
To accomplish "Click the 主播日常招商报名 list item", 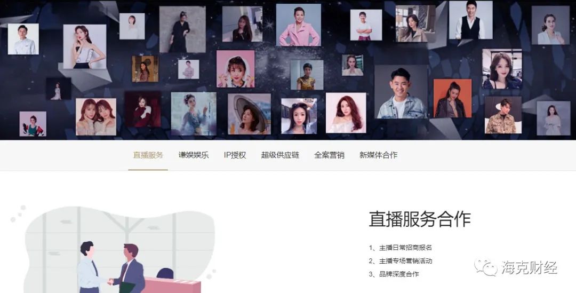I will tap(401, 248).
